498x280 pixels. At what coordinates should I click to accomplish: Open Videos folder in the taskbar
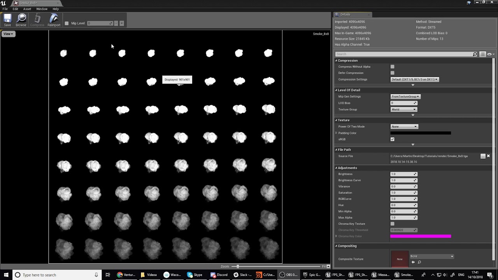click(x=149, y=275)
